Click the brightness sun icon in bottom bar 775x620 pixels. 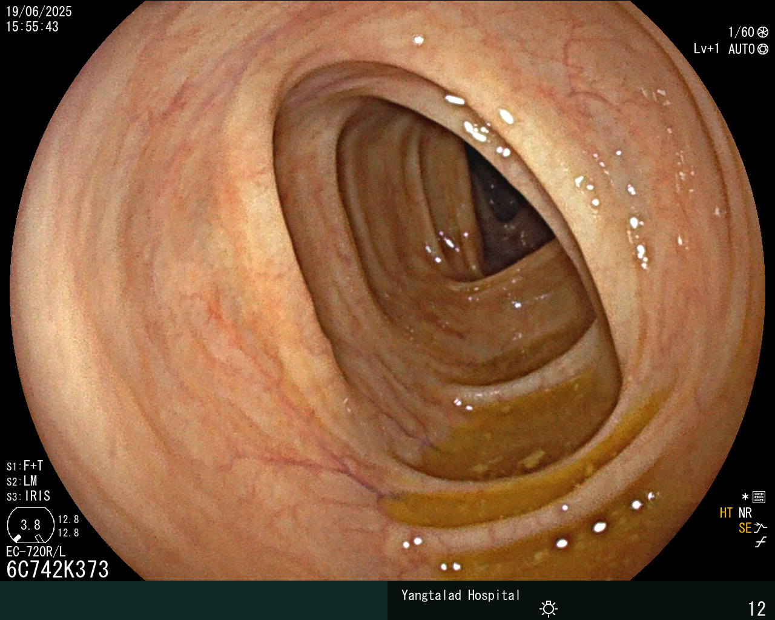click(x=549, y=608)
